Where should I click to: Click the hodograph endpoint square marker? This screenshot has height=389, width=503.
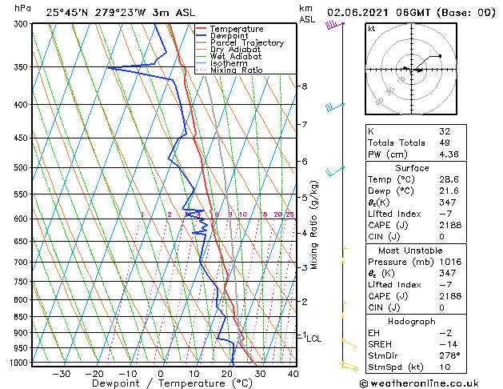click(x=440, y=56)
